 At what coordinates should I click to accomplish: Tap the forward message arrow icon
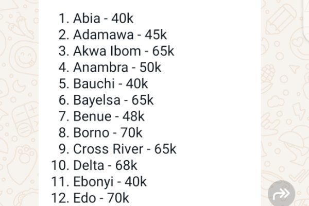[x=281, y=194]
